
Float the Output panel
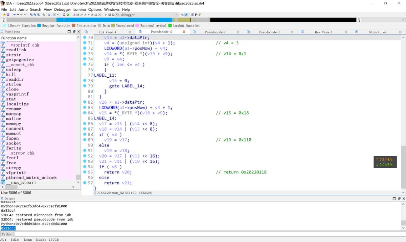pyautogui.click(x=399, y=198)
